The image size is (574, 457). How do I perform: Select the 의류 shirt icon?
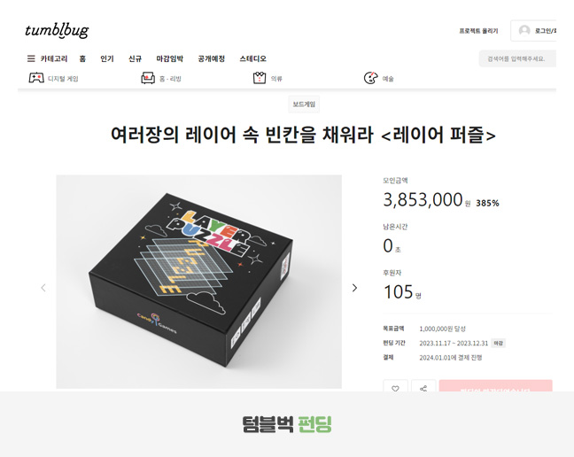pyautogui.click(x=260, y=78)
